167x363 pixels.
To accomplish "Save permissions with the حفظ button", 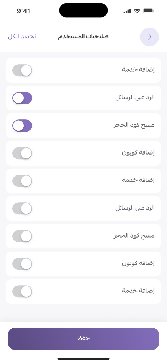I will point(83,339).
